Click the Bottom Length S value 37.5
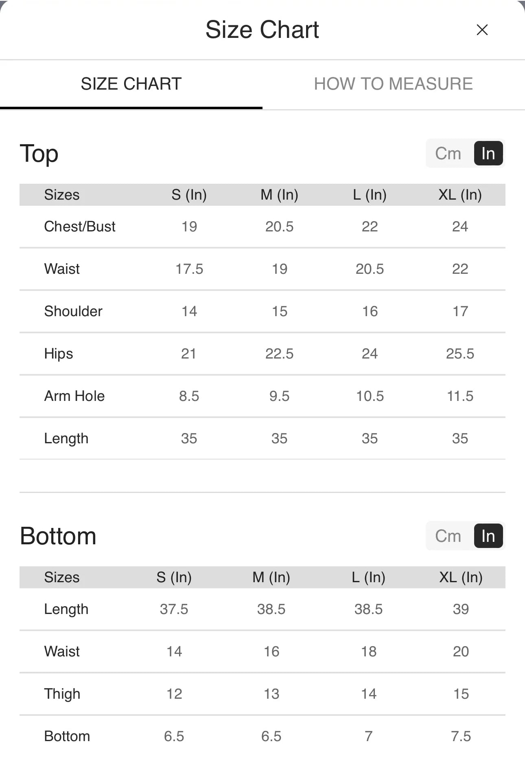This screenshot has width=525, height=779. [174, 609]
